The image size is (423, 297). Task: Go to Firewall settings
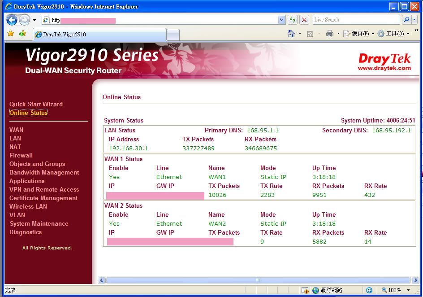coord(21,155)
